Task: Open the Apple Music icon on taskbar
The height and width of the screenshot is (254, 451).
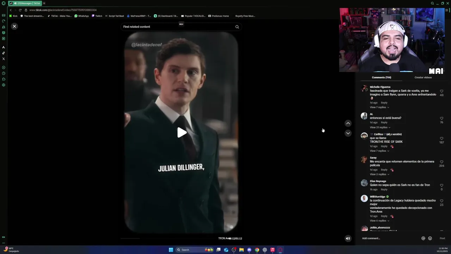Action: 272,250
